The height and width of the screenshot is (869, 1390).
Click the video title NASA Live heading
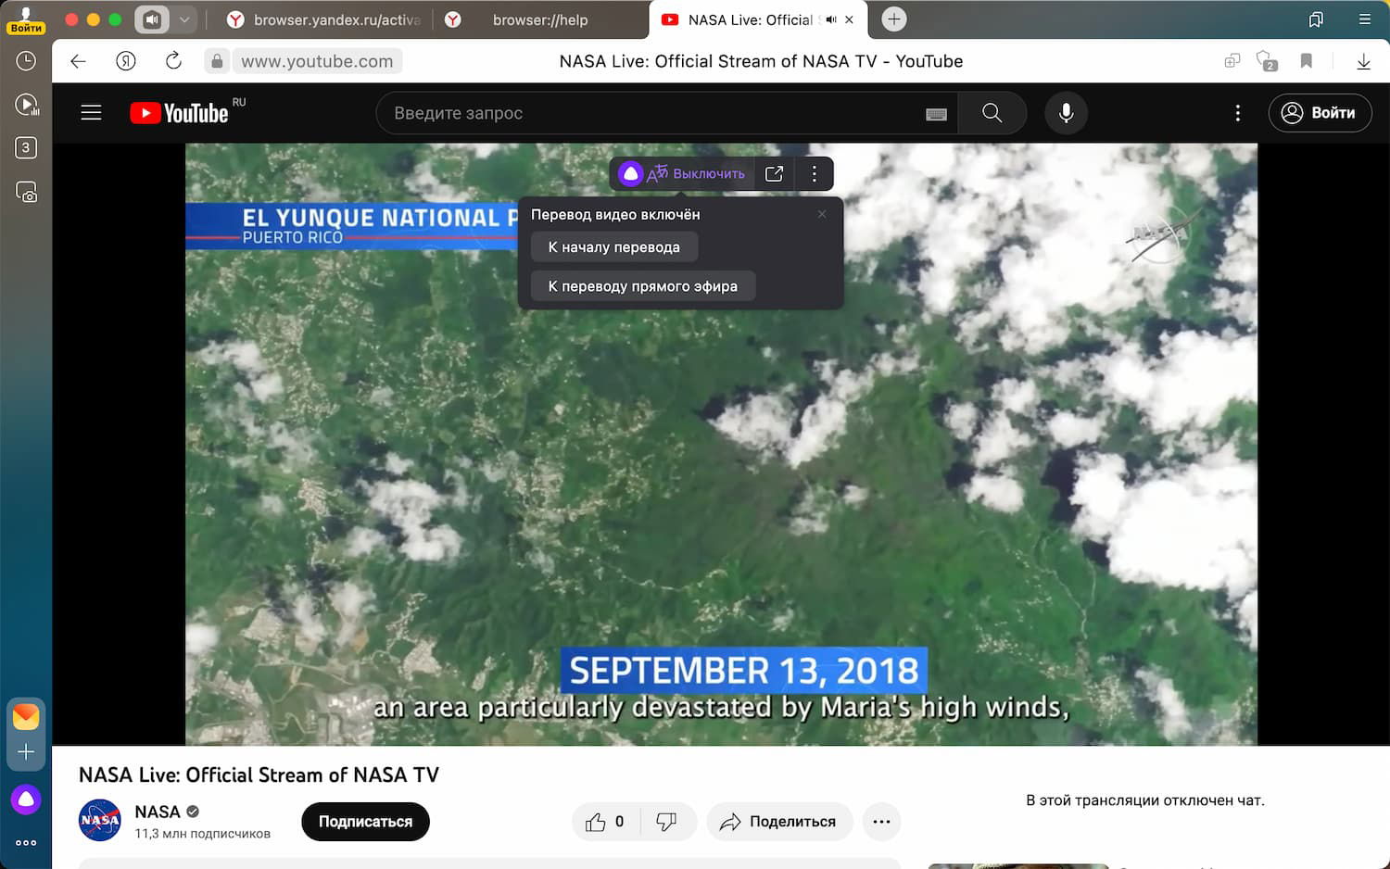click(259, 775)
